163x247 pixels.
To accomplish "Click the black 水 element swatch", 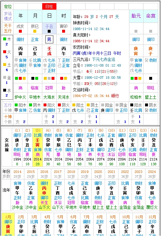I will (x=5, y=90).
